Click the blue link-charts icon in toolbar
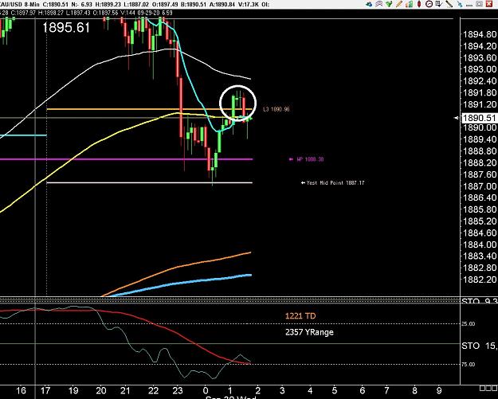 [x=369, y=4]
